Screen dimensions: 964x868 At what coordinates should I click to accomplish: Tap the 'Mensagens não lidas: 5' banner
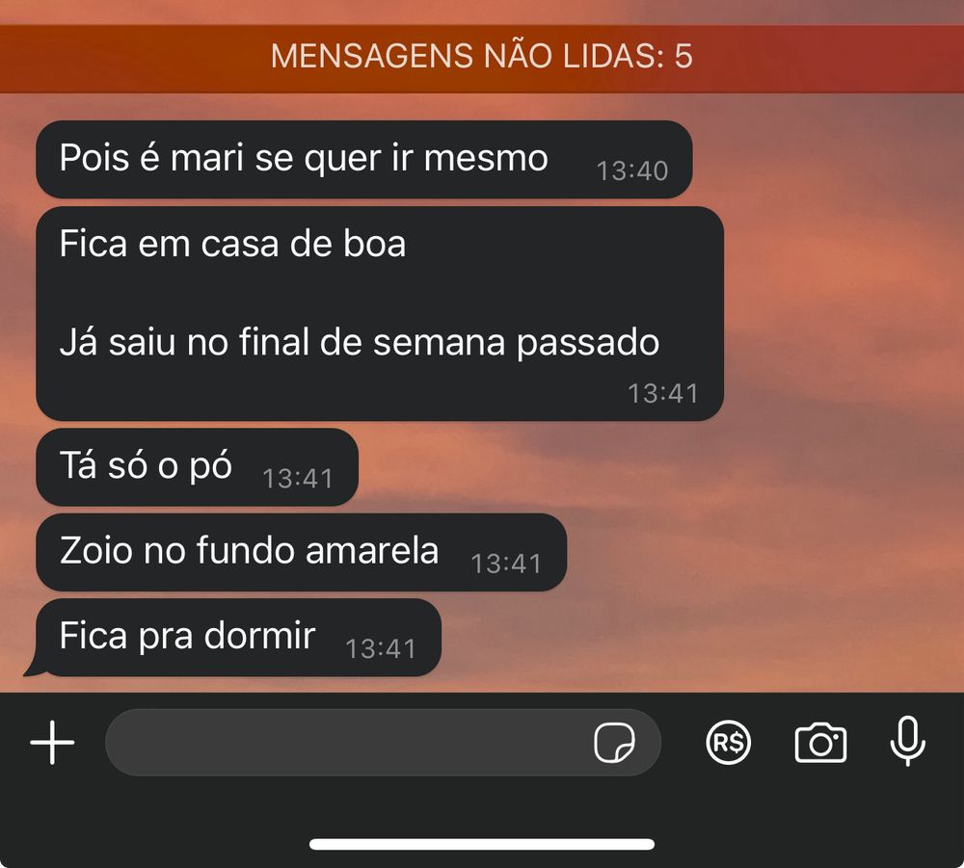(x=482, y=59)
